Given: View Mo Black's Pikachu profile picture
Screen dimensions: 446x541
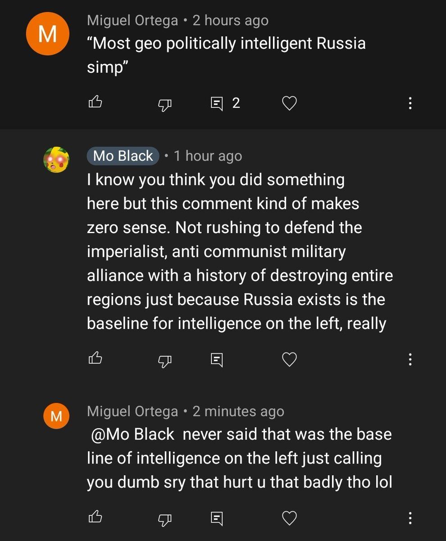Looking at the screenshot, I should click(x=56, y=159).
